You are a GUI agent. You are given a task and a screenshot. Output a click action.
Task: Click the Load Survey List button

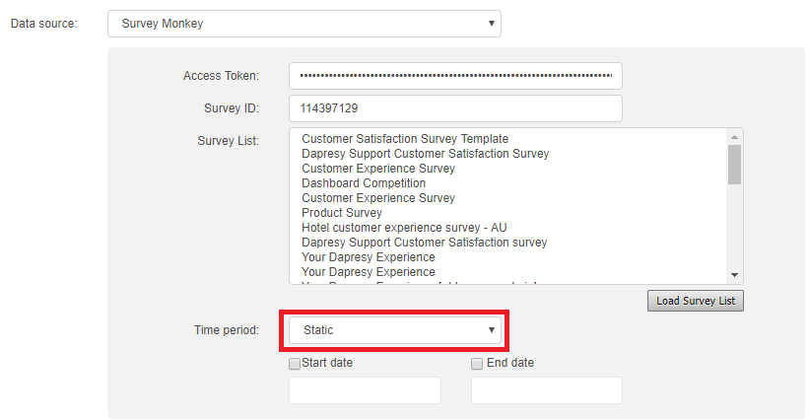[x=696, y=301]
